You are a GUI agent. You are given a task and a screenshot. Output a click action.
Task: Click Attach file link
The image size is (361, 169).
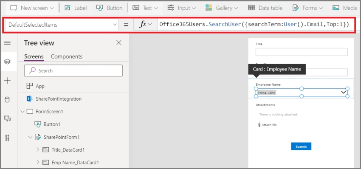267,125
